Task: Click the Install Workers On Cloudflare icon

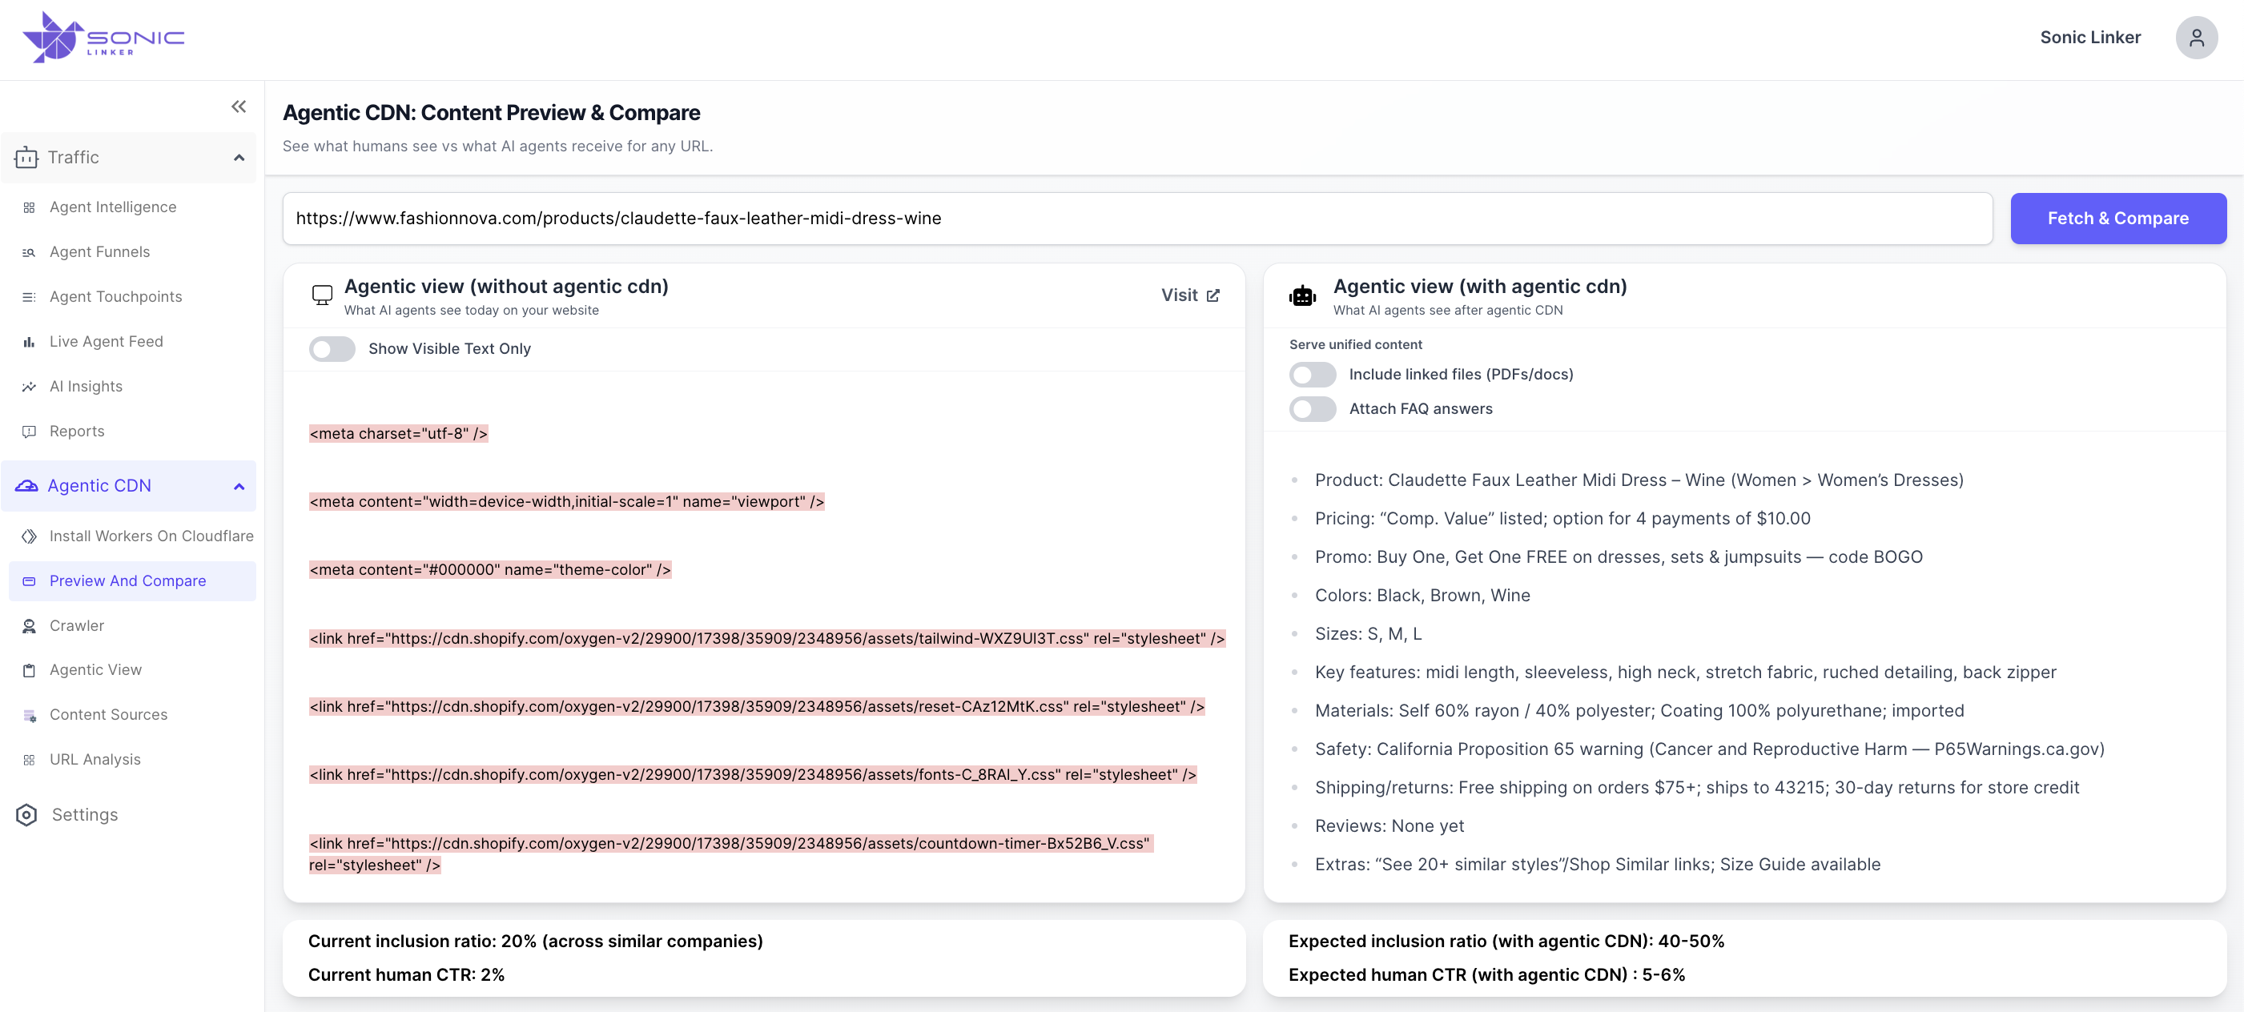Action: (29, 536)
